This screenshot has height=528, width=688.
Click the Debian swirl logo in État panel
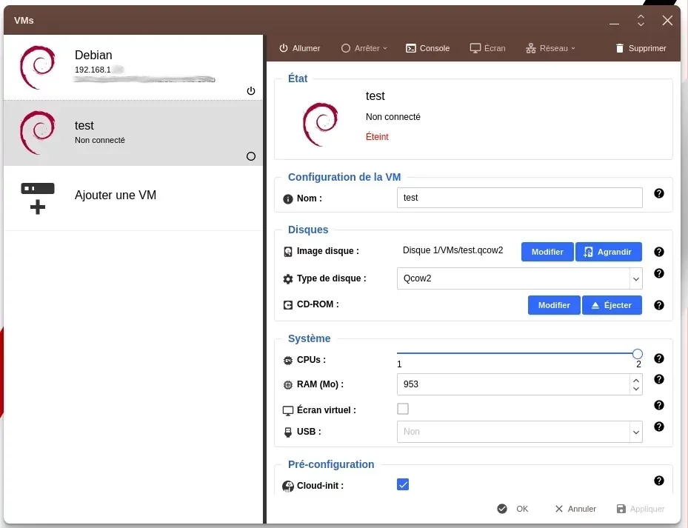coord(321,124)
